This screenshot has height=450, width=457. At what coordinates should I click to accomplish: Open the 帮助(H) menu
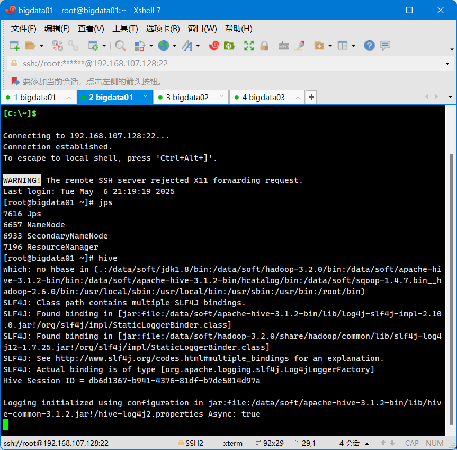pos(239,29)
